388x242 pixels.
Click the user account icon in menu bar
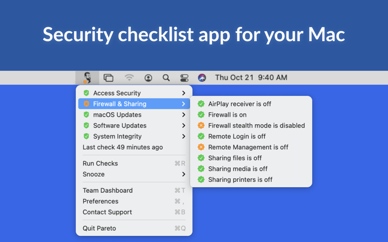point(148,78)
